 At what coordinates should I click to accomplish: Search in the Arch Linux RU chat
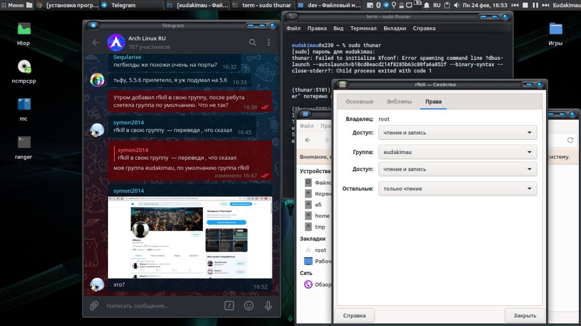click(x=252, y=43)
